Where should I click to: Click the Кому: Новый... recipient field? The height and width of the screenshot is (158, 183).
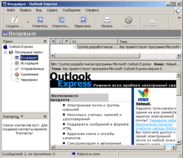pos(167,64)
